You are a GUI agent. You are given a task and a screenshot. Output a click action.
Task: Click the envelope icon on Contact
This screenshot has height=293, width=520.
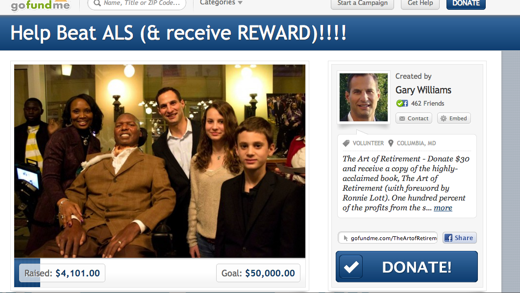coord(402,118)
